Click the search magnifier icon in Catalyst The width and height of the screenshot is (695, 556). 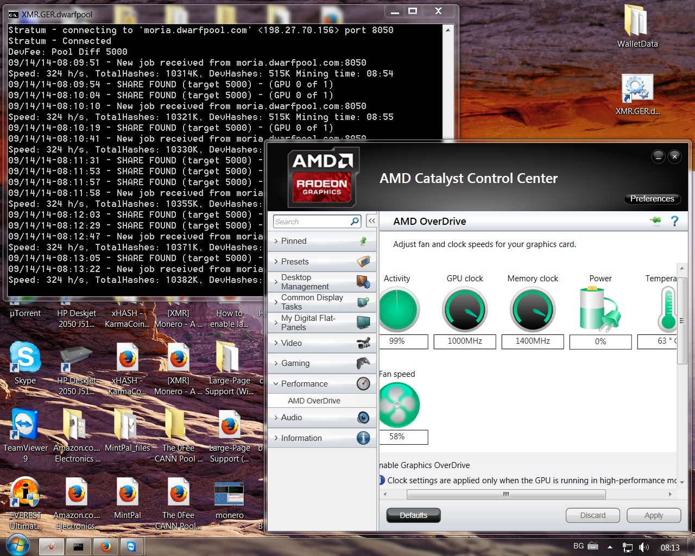(355, 221)
